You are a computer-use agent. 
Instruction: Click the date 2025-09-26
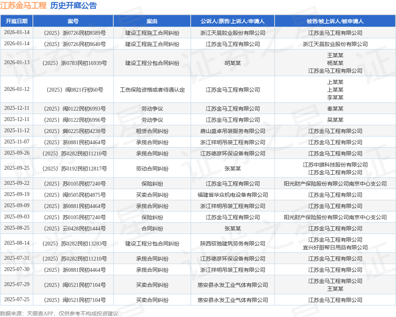point(17,153)
